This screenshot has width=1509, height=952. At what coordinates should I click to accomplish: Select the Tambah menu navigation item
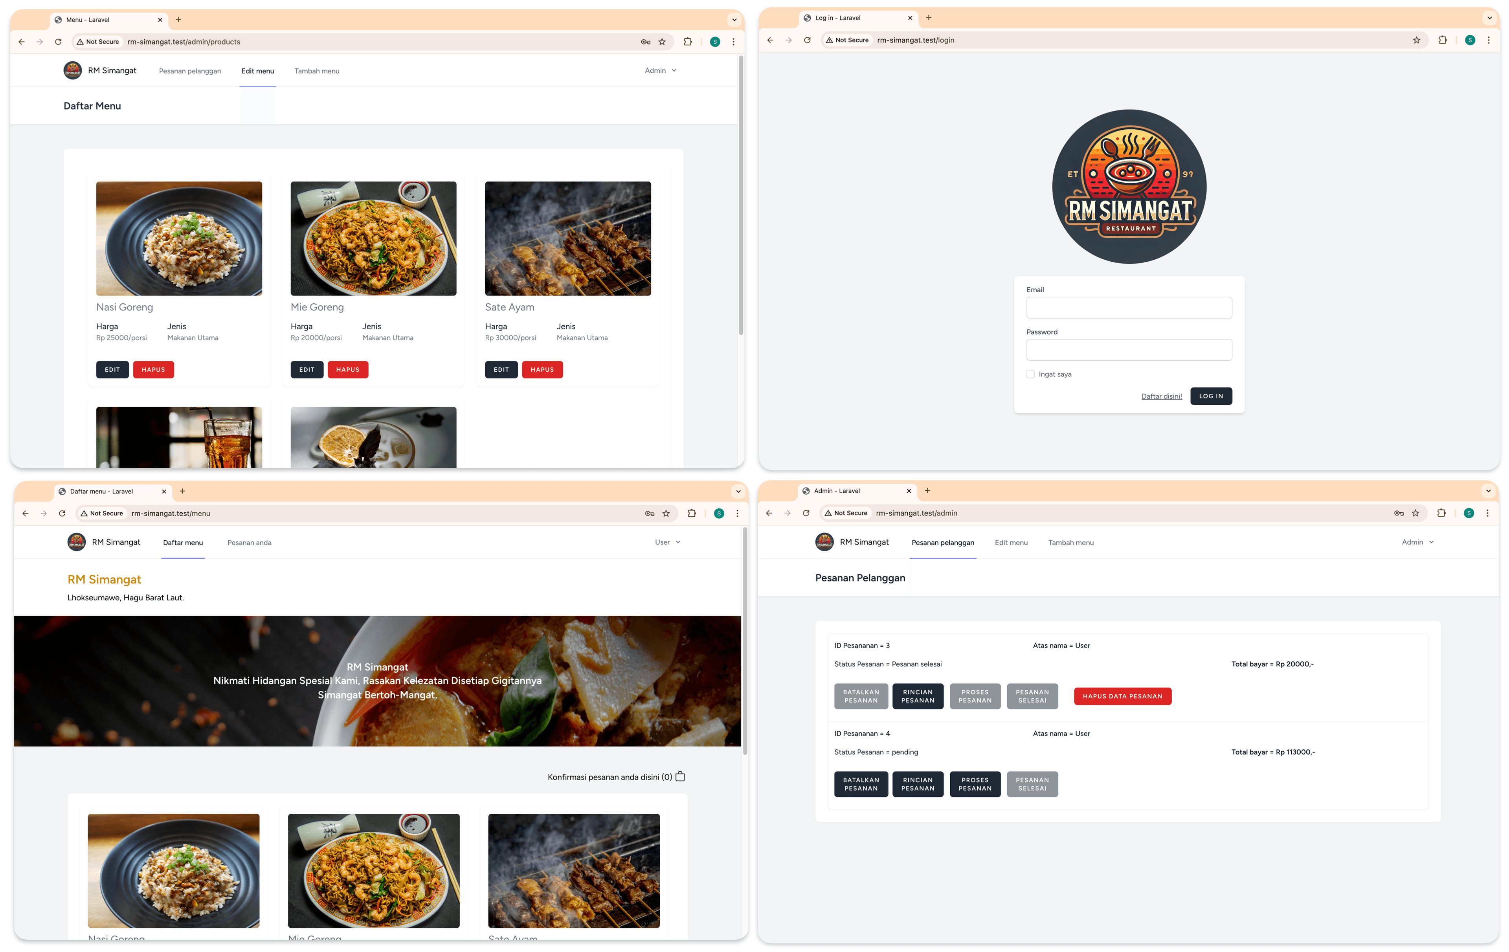pyautogui.click(x=316, y=71)
